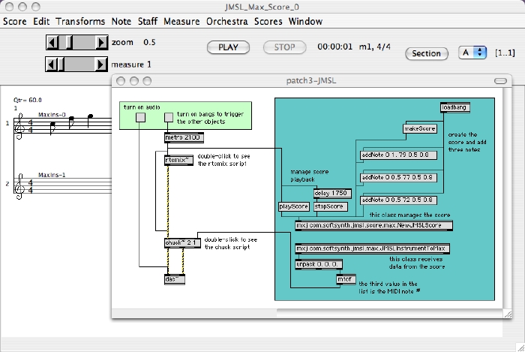Click the zoom slider left arrow
Image resolution: width=525 pixels, height=352 pixels.
pyautogui.click(x=52, y=43)
